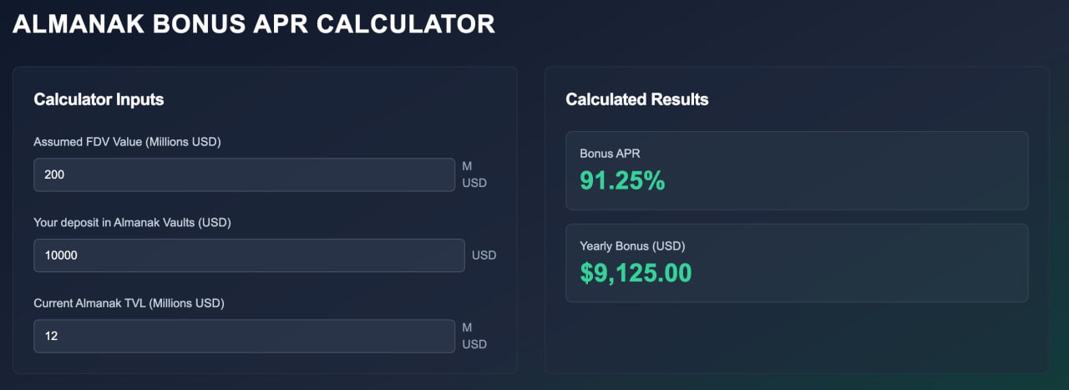
Task: Click the Assumed FDV Value label
Action: click(x=127, y=142)
